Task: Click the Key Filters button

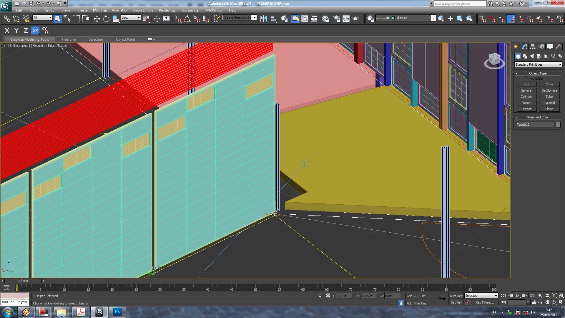Action: click(485, 302)
